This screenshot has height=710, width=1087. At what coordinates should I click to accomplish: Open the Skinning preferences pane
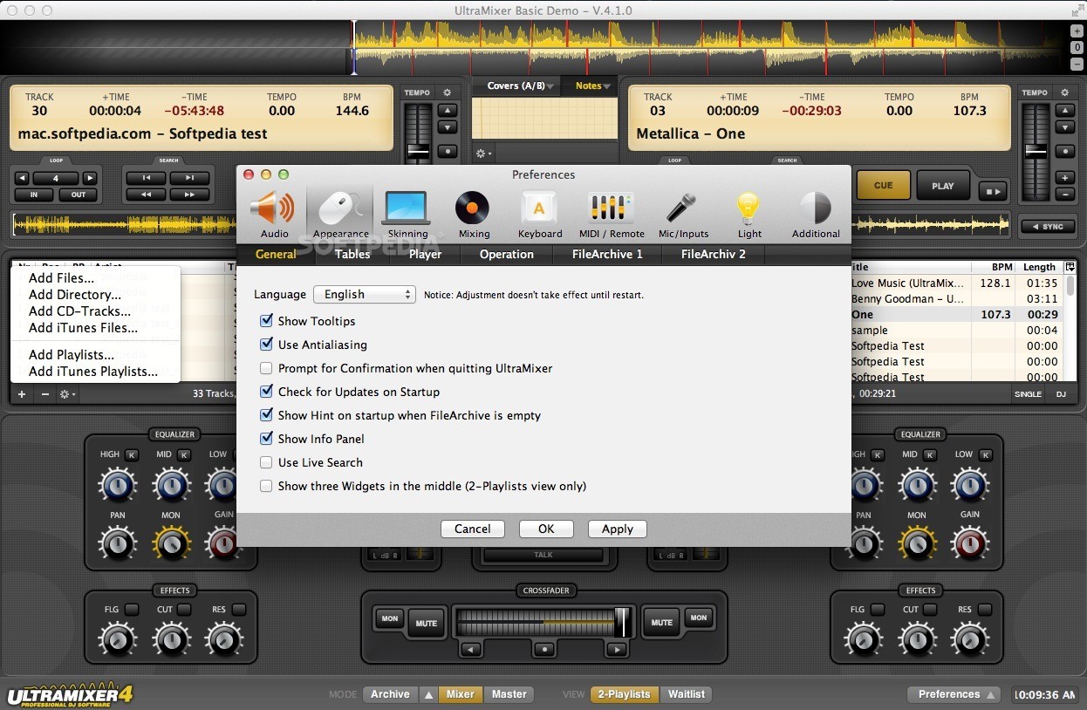[x=407, y=214]
